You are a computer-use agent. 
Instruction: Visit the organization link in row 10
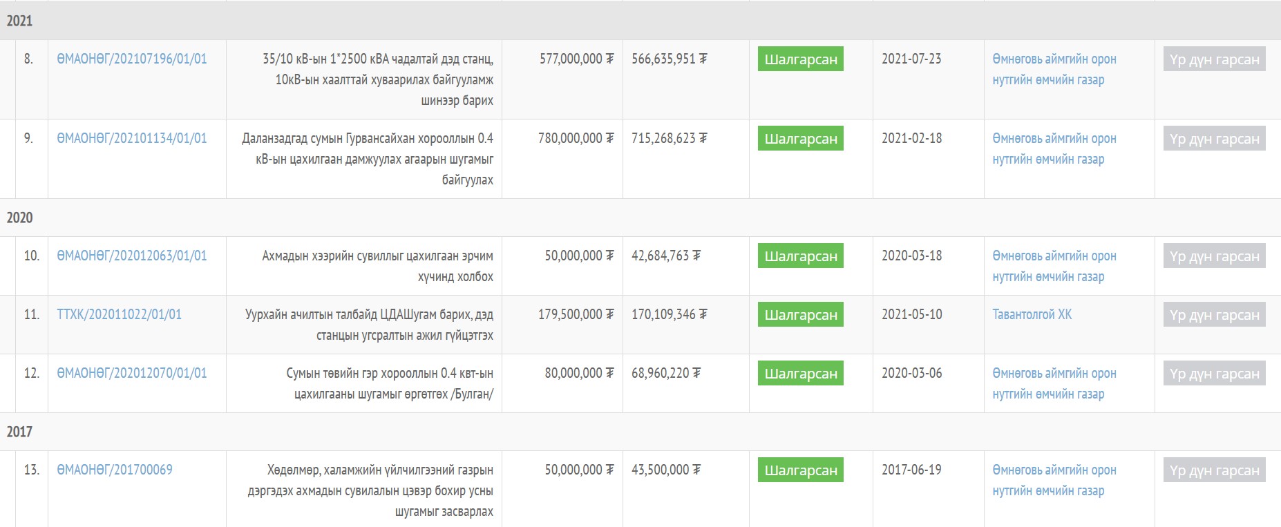tap(1054, 266)
